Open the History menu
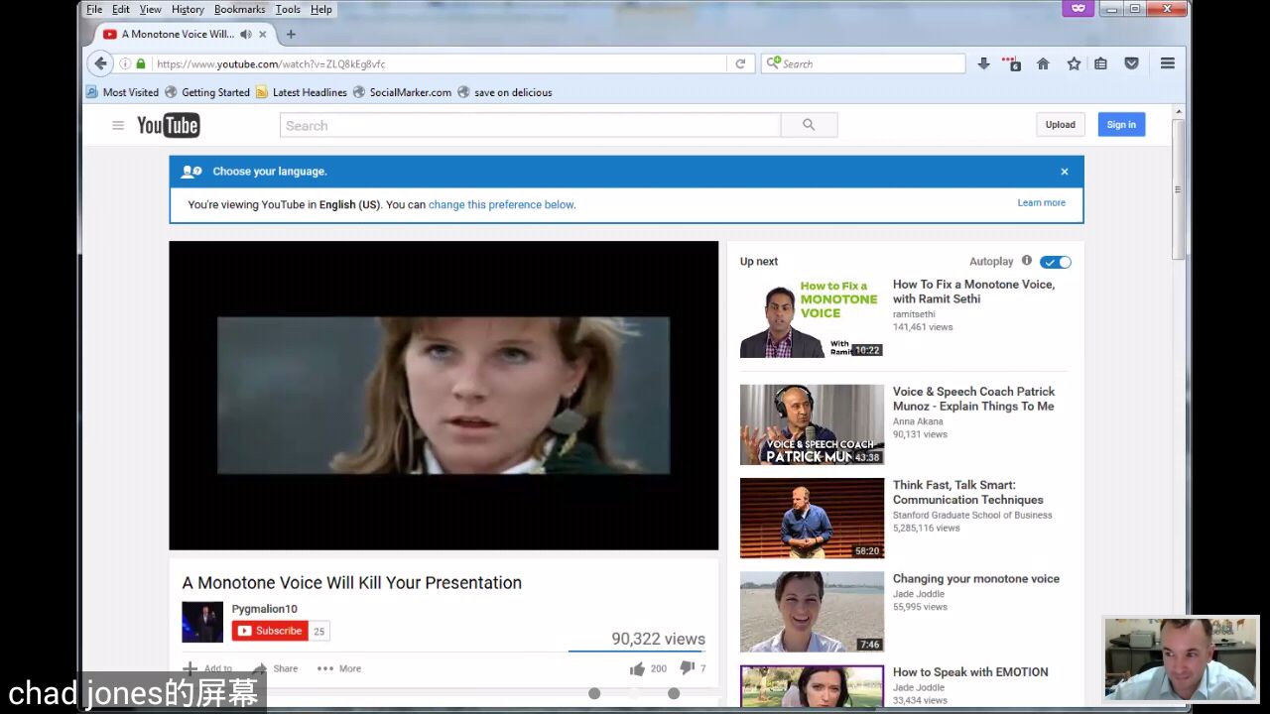The image size is (1270, 714). pyautogui.click(x=188, y=9)
